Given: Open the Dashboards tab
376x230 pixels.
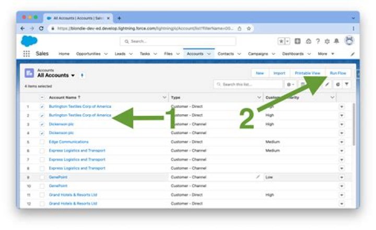Looking at the screenshot, I should [x=293, y=54].
